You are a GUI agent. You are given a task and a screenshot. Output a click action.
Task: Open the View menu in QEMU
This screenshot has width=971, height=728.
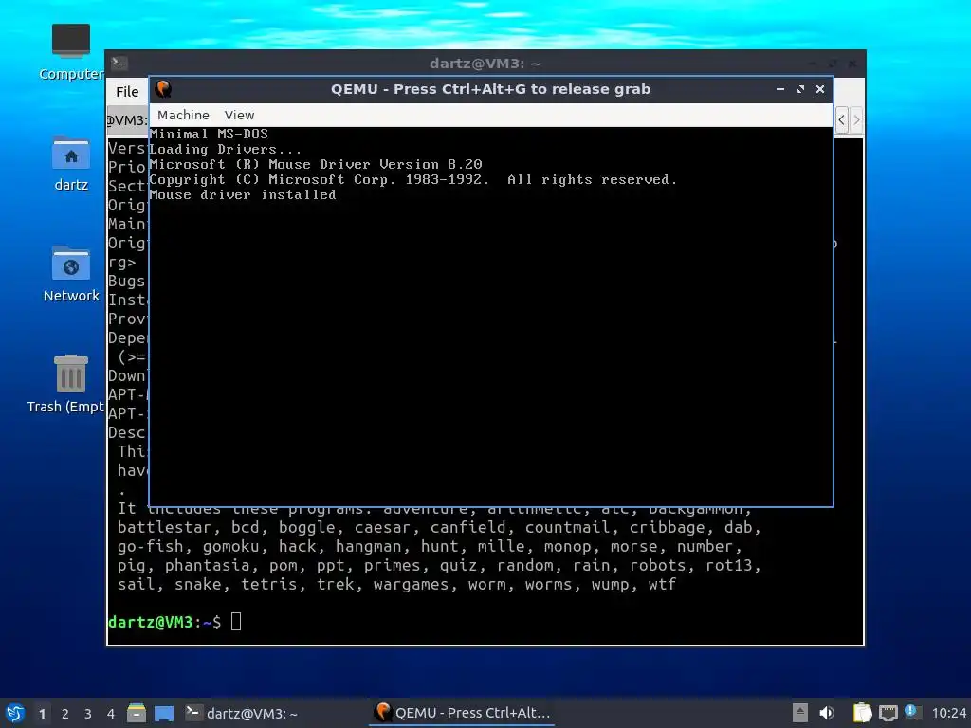[x=239, y=115]
